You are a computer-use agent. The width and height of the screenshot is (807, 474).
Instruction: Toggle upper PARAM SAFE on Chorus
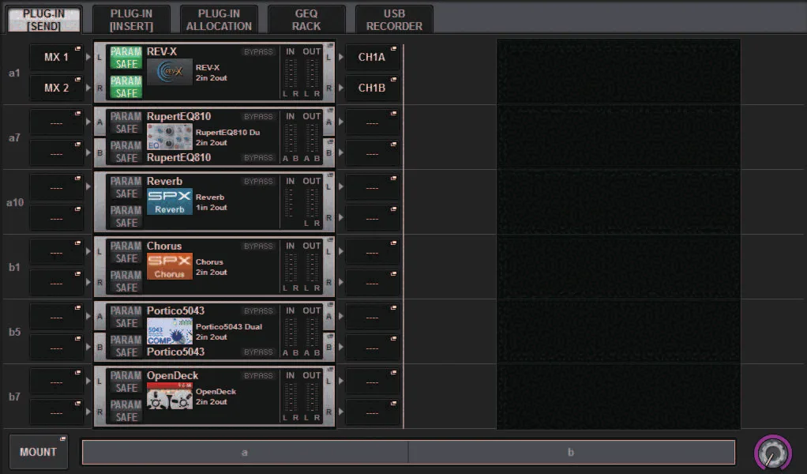tap(126, 252)
